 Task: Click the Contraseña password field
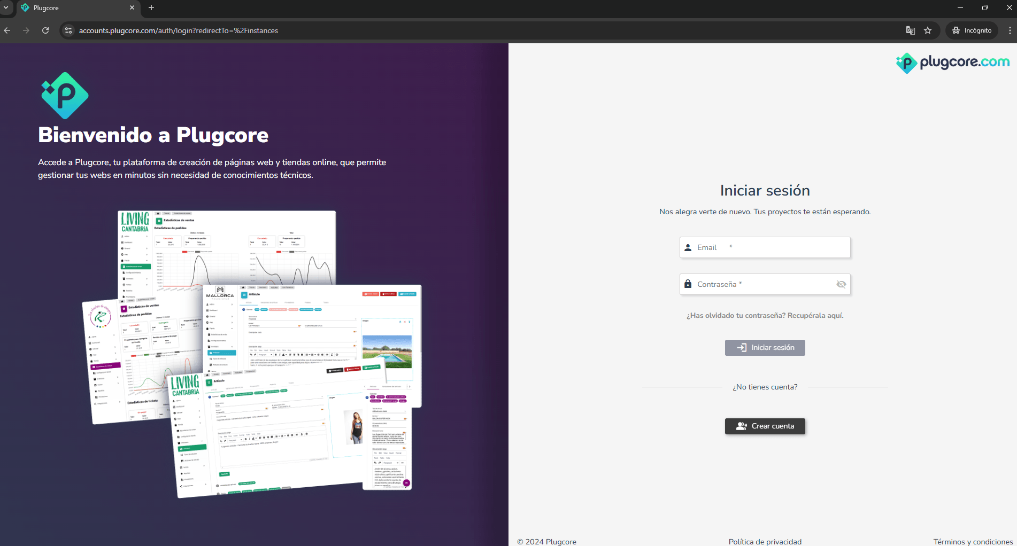(x=765, y=284)
